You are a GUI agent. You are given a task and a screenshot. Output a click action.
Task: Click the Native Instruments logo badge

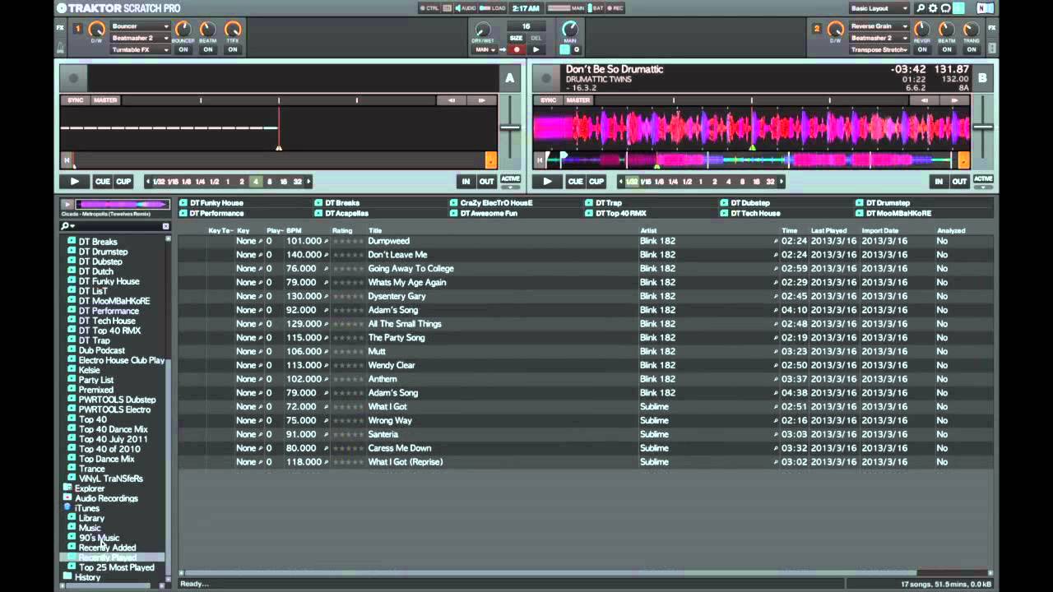click(x=985, y=8)
